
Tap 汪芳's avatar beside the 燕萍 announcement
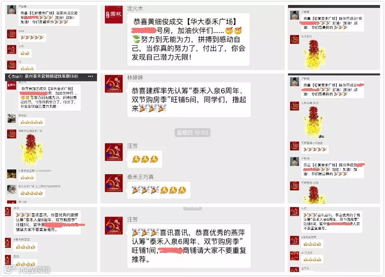[114, 226]
